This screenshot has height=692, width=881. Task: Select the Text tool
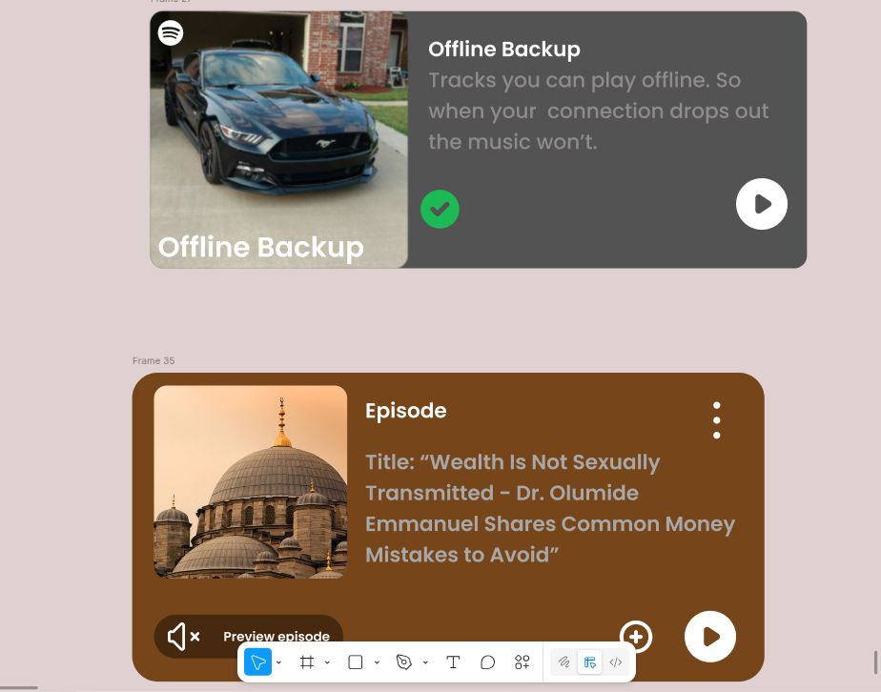point(453,662)
